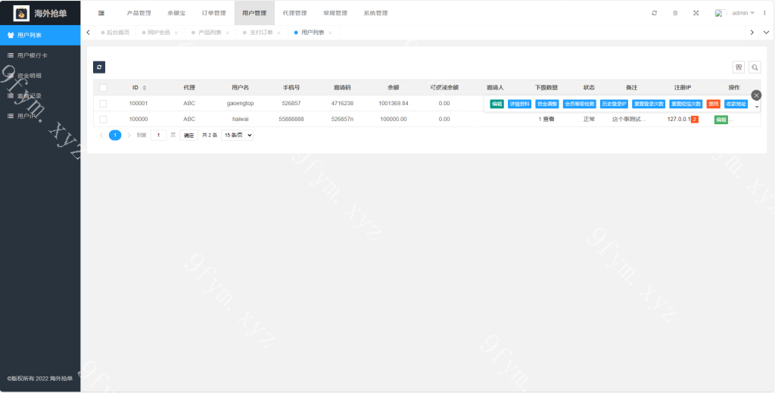Open the table search magnifier icon
Image resolution: width=775 pixels, height=393 pixels.
click(755, 67)
